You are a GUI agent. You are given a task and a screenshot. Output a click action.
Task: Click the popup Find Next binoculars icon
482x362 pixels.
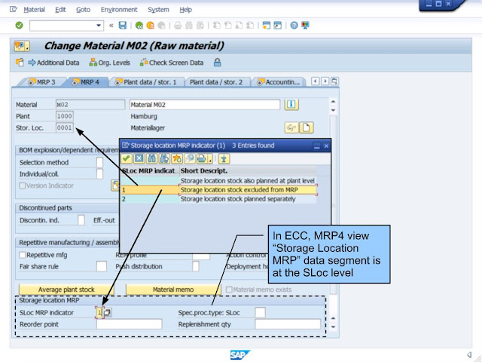pyautogui.click(x=164, y=159)
